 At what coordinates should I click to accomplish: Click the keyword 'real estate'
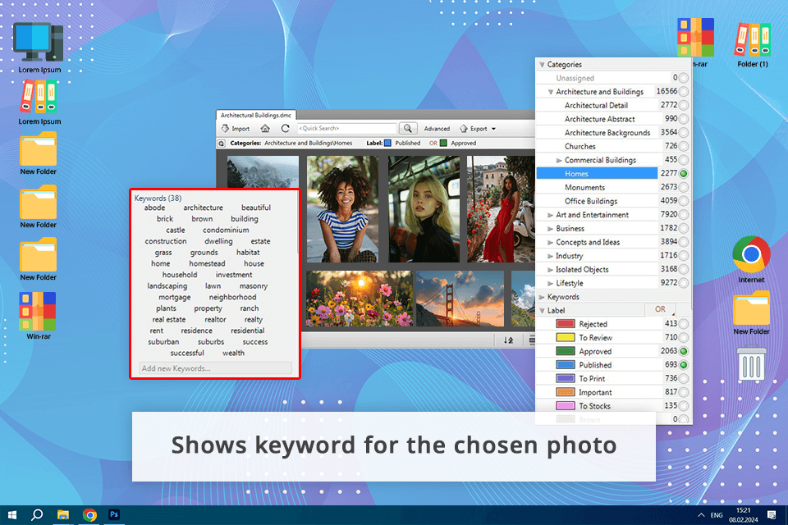point(169,320)
